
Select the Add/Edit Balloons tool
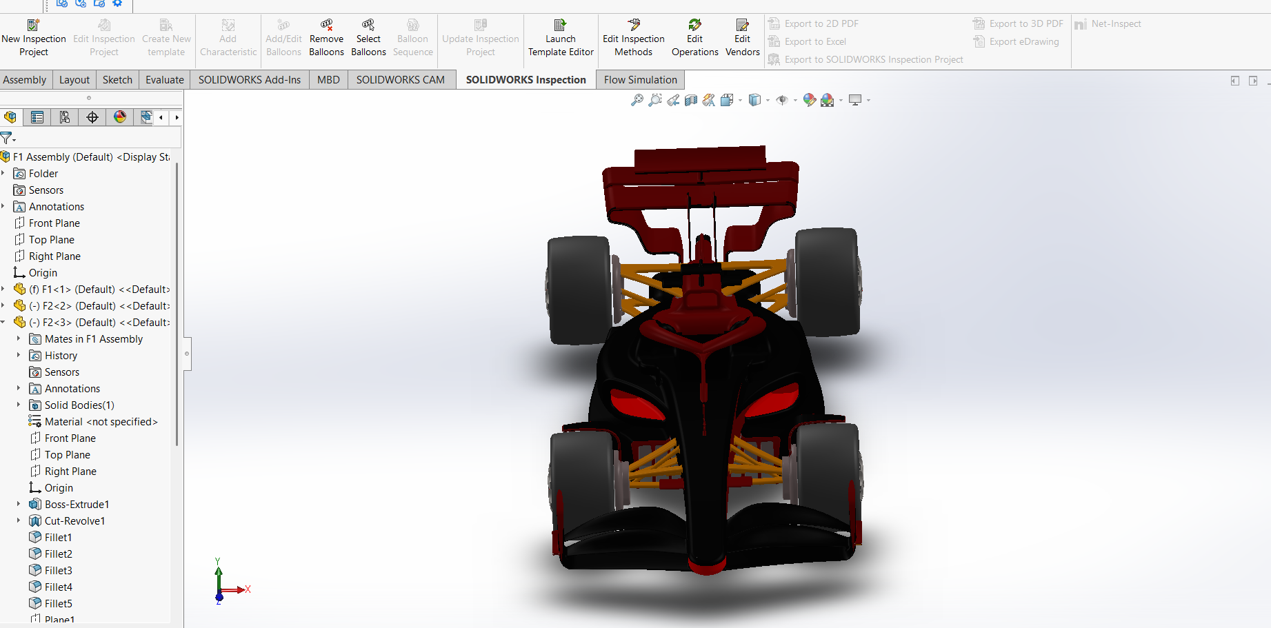click(283, 38)
